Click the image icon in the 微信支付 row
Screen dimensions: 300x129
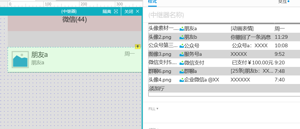pyautogui.click(x=182, y=63)
